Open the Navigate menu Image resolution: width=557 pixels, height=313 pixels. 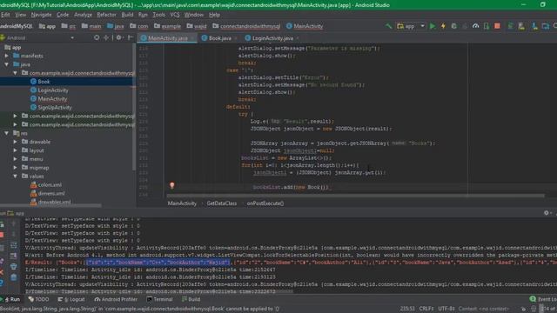(x=41, y=15)
